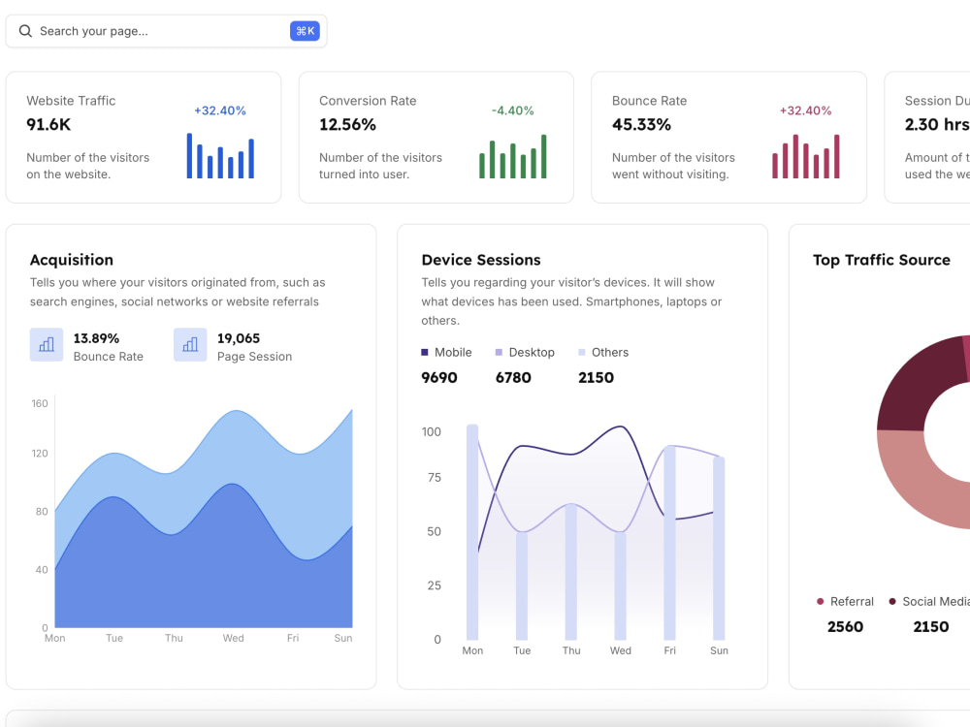Click the Wed bar in Device Sessions chart
Image resolution: width=970 pixels, height=727 pixels.
(x=621, y=585)
